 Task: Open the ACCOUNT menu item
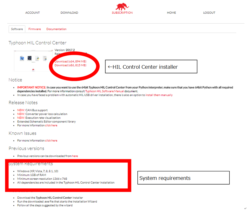coord(32,13)
